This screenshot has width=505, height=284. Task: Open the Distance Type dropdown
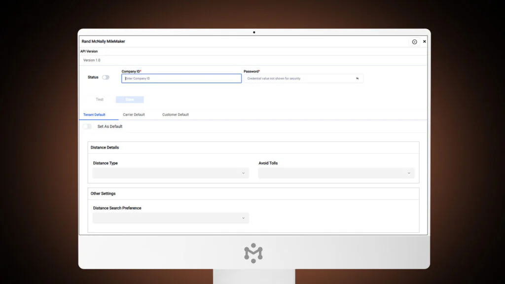[x=171, y=173]
